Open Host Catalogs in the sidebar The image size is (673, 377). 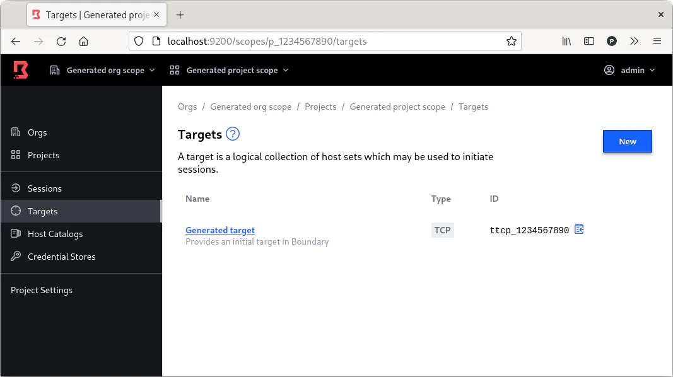pos(55,234)
